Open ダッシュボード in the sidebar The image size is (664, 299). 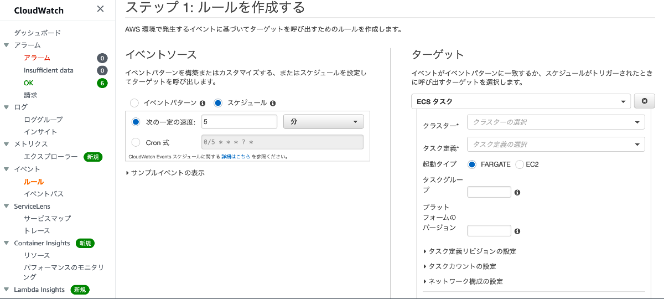37,33
